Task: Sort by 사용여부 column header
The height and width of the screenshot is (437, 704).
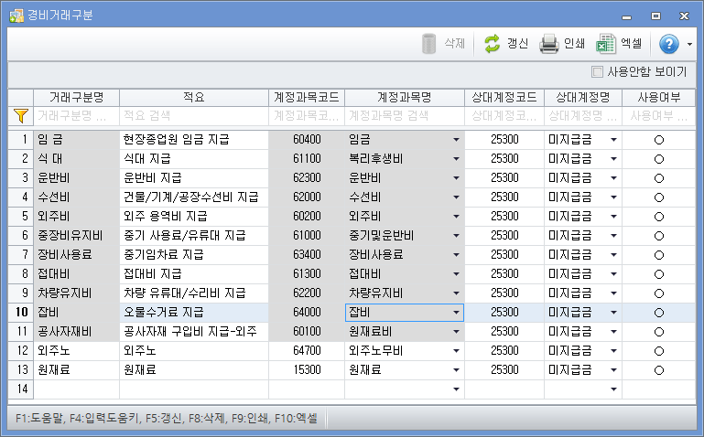Action: point(658,97)
